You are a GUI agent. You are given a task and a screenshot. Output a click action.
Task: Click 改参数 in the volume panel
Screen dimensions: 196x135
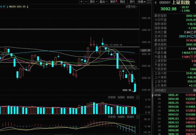112,97
